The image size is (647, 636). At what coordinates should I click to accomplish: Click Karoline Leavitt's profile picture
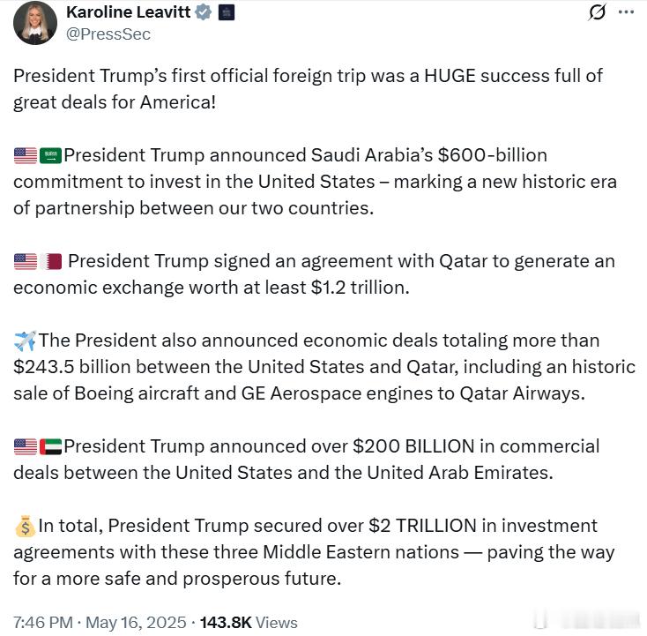pyautogui.click(x=35, y=23)
